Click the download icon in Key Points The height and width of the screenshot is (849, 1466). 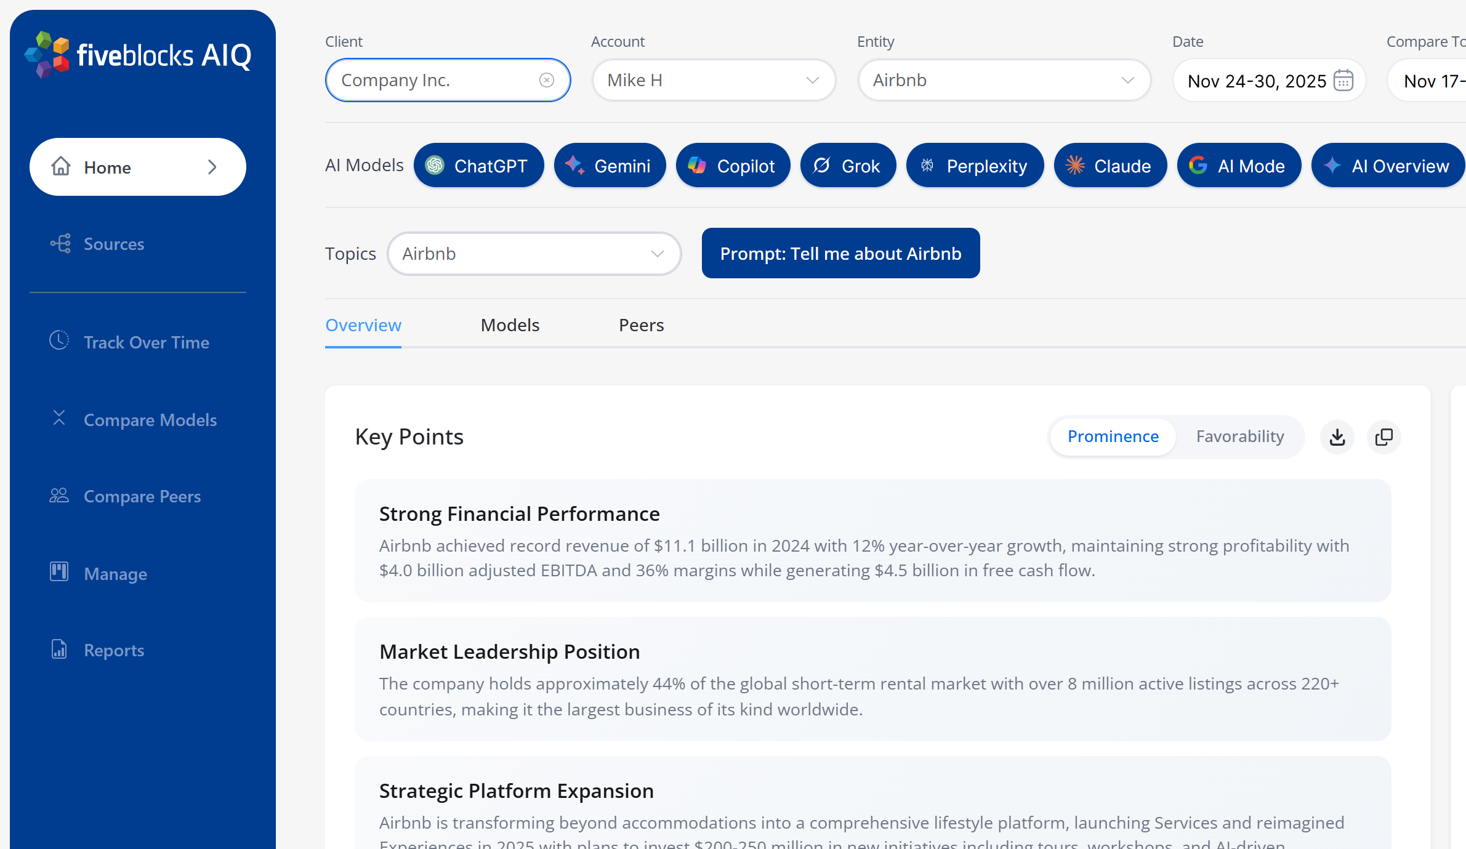coord(1337,437)
